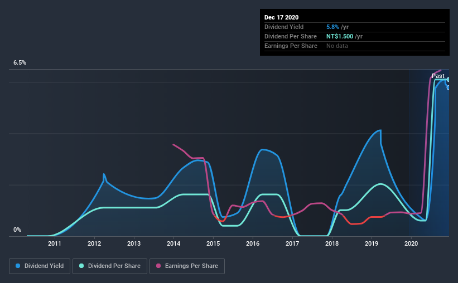The height and width of the screenshot is (283, 458).
Task: Select the 2011 x-axis label
Action: coord(55,243)
